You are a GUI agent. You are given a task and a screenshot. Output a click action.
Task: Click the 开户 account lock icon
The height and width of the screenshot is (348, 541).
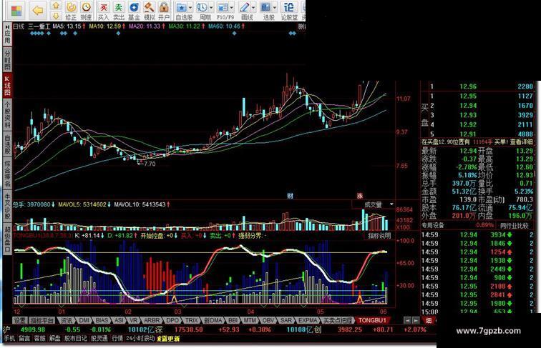pos(164,7)
